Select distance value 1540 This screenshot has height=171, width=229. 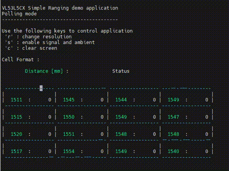[x=173, y=152]
